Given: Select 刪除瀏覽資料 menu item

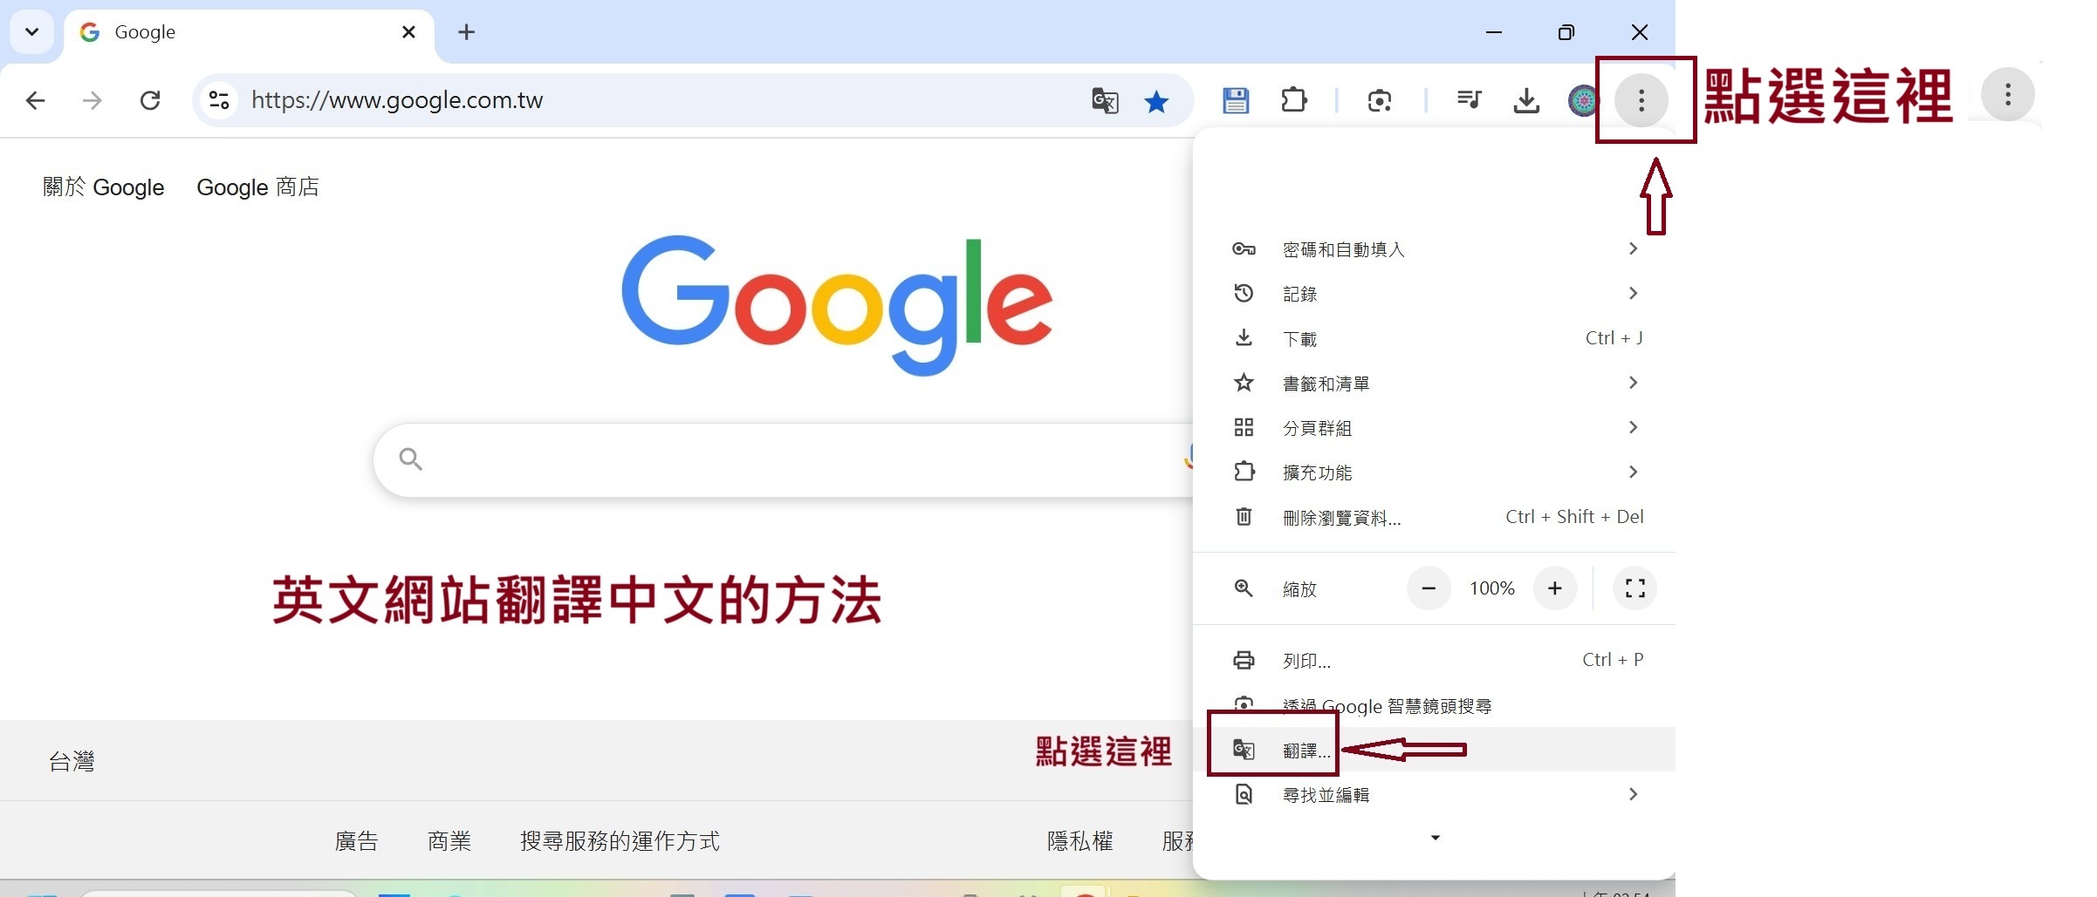Looking at the screenshot, I should click(x=1434, y=517).
